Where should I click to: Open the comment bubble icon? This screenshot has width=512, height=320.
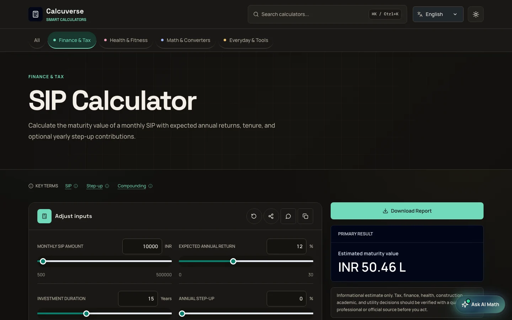[288, 216]
